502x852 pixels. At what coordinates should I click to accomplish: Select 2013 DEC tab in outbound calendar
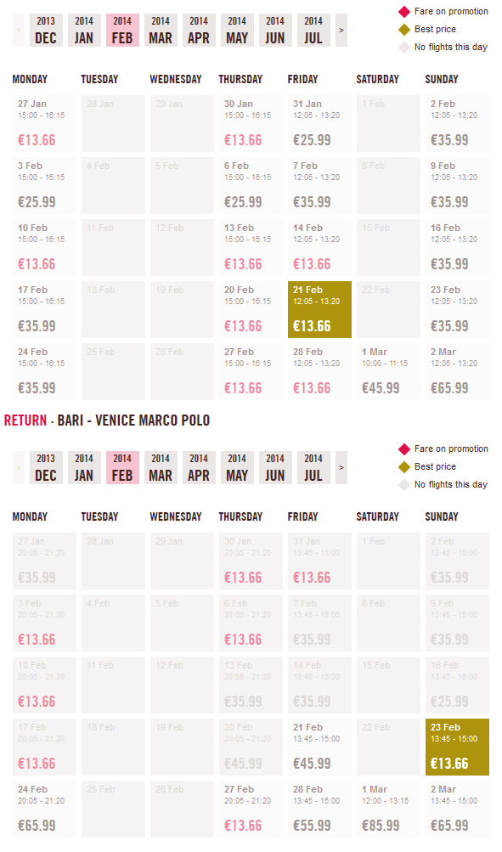coord(46,31)
